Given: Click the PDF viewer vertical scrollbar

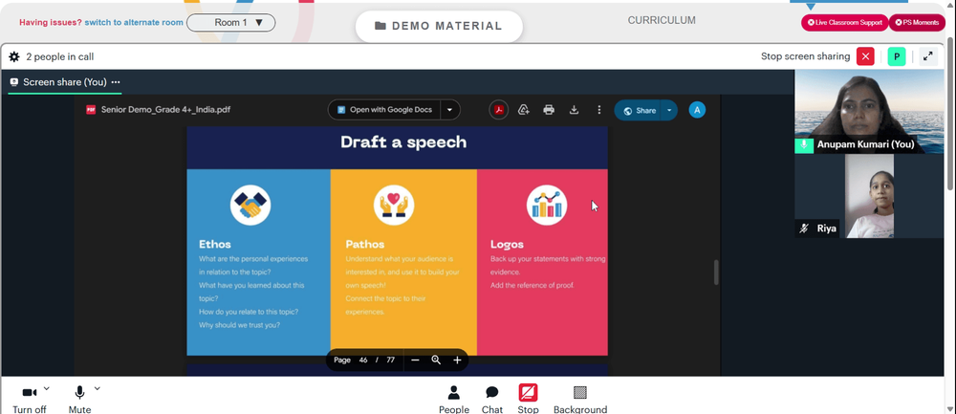Looking at the screenshot, I should [x=716, y=272].
